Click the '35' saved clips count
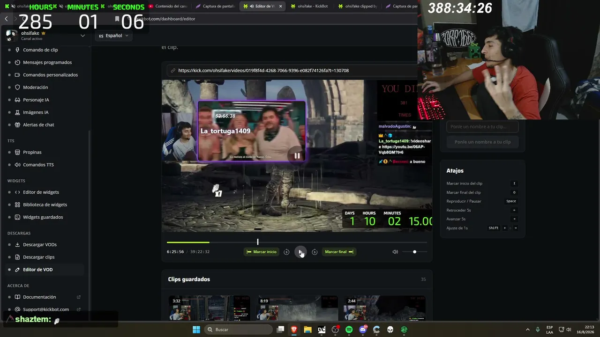 coord(423,279)
